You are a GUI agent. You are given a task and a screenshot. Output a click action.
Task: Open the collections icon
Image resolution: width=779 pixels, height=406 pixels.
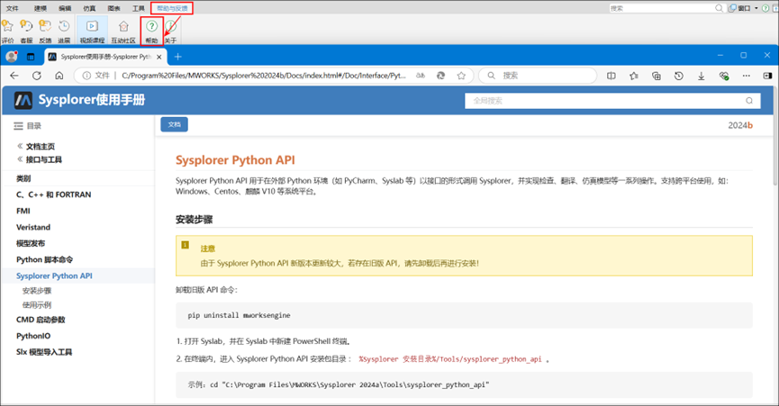click(x=657, y=76)
